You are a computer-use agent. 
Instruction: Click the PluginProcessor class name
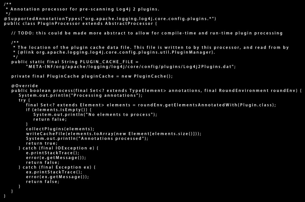coord(59,23)
